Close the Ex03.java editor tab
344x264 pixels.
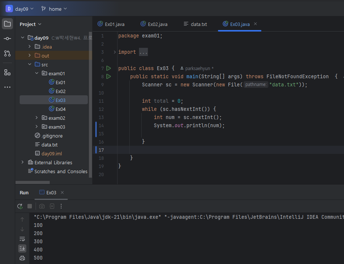255,24
